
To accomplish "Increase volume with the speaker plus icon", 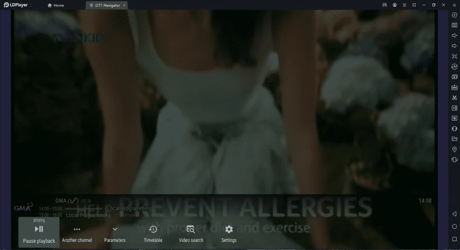I will (454, 35).
